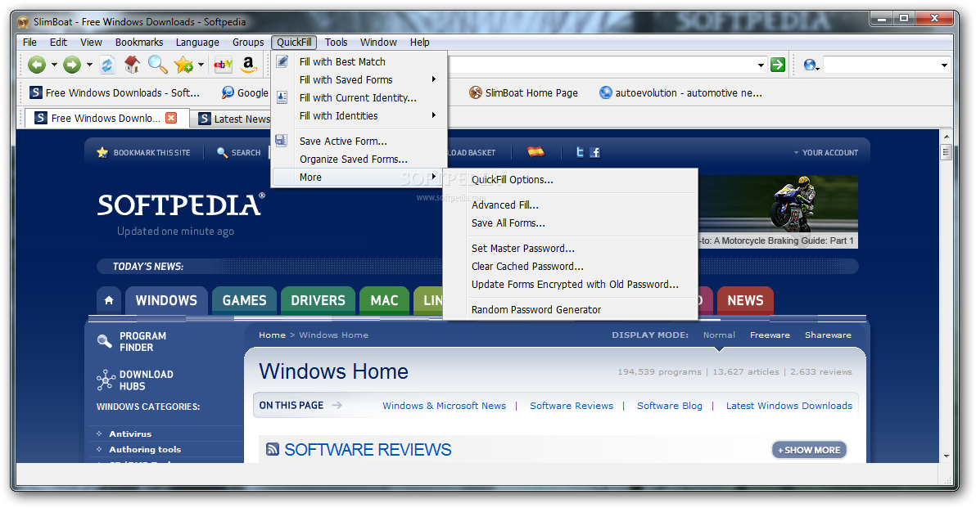
Task: Open the Google bookmark
Action: (x=245, y=92)
